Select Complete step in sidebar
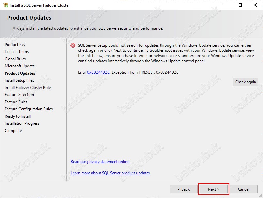This screenshot has width=263, height=198. (13, 131)
